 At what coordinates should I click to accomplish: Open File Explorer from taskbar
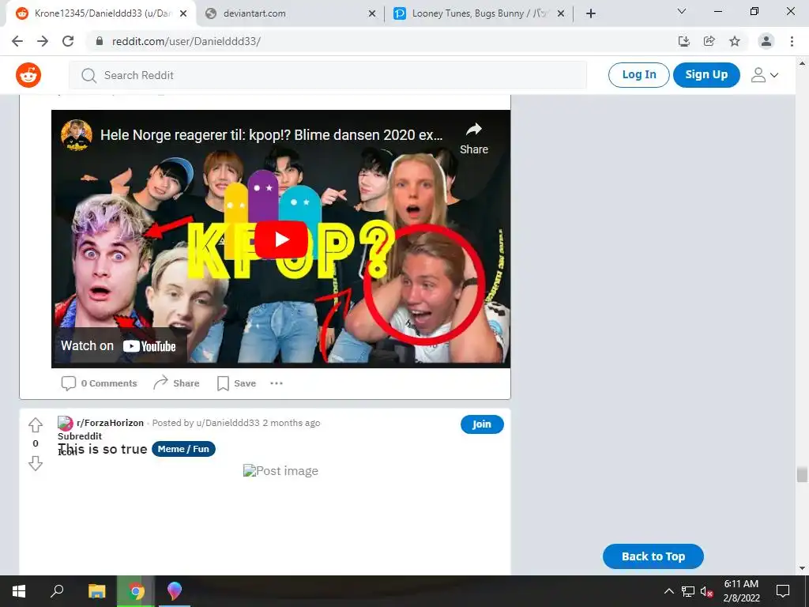[96, 591]
